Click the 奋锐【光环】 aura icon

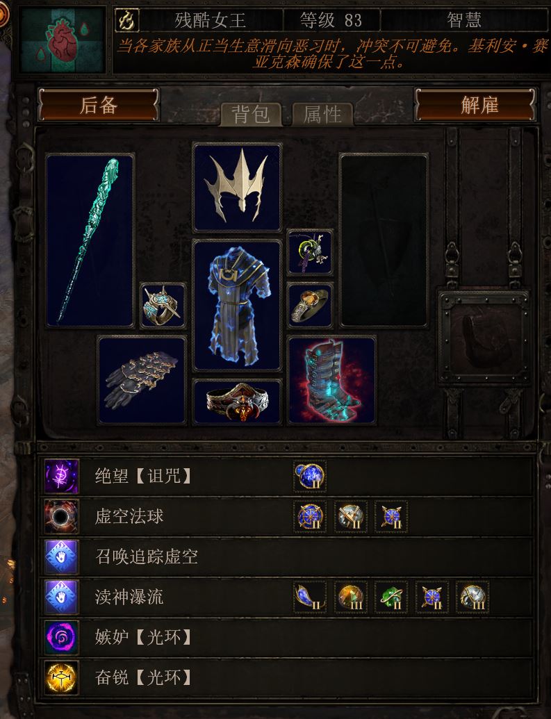61,677
